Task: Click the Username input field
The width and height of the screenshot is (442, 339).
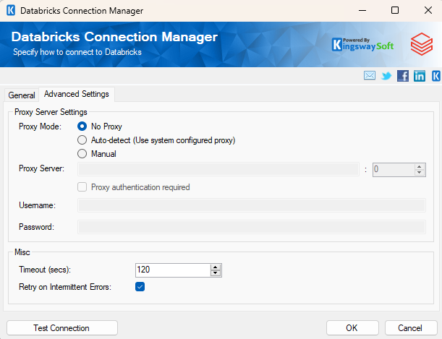Action: (252, 205)
